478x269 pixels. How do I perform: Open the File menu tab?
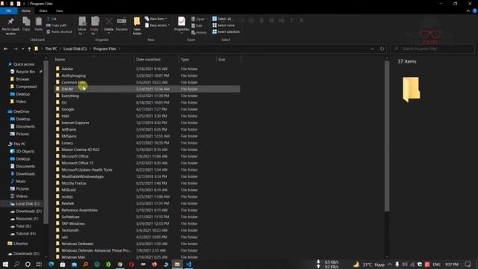point(8,10)
